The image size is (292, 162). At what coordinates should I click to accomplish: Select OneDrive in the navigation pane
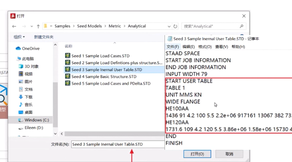[27, 49]
